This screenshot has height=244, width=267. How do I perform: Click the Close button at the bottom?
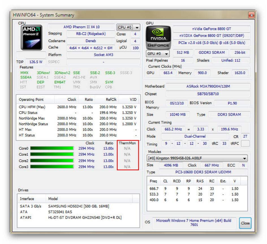pos(245,223)
